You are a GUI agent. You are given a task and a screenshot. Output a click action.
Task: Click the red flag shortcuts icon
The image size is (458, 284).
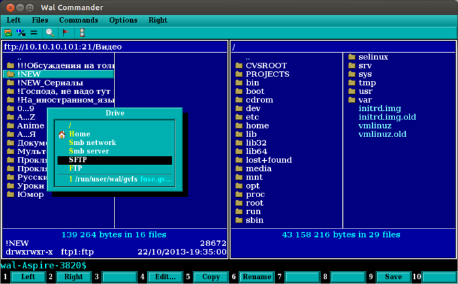[65, 33]
